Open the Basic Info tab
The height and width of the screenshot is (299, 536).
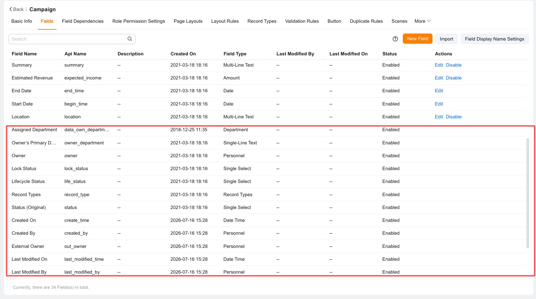click(x=22, y=21)
